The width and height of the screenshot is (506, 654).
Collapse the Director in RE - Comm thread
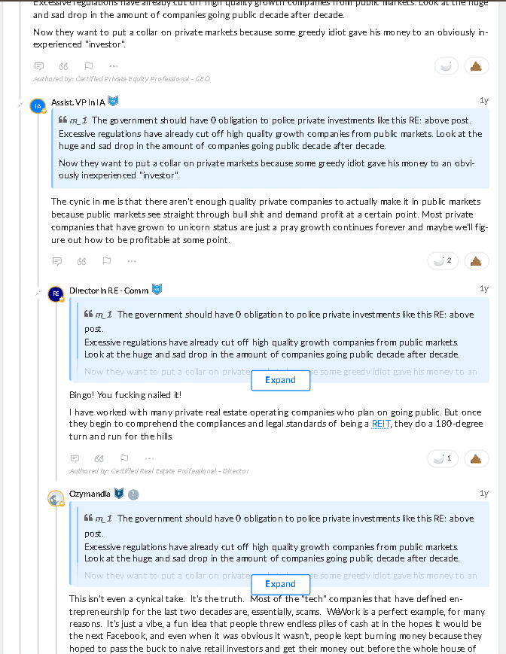pyautogui.click(x=38, y=294)
